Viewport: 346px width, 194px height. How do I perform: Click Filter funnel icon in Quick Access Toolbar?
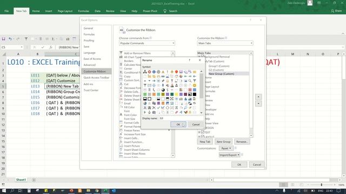tap(26, 39)
